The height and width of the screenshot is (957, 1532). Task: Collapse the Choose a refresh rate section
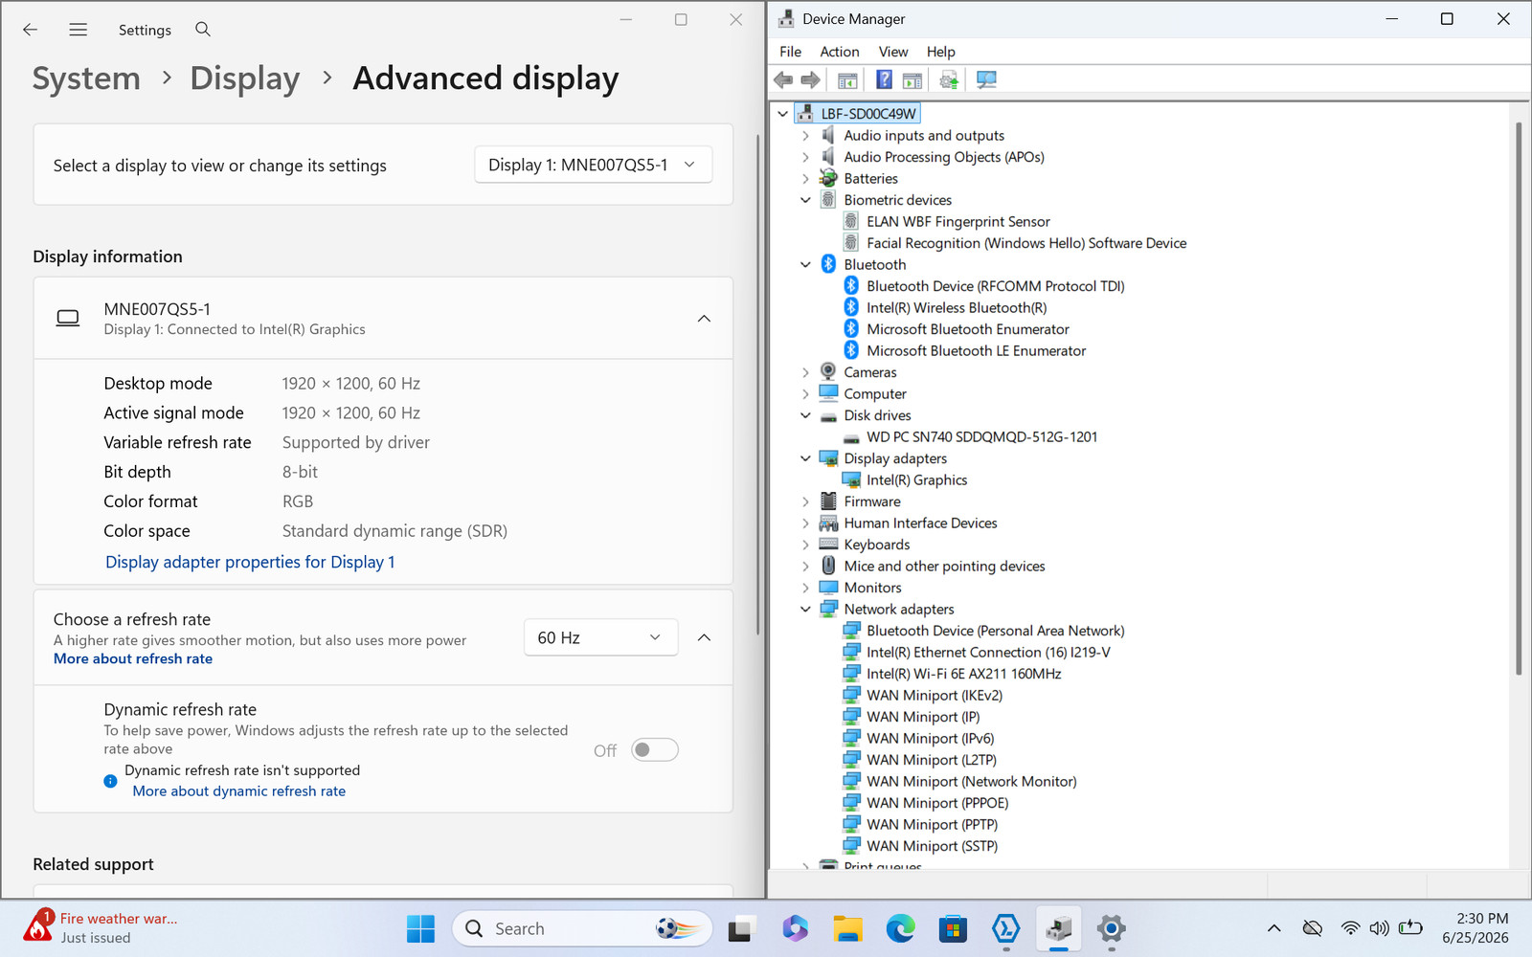pyautogui.click(x=704, y=637)
